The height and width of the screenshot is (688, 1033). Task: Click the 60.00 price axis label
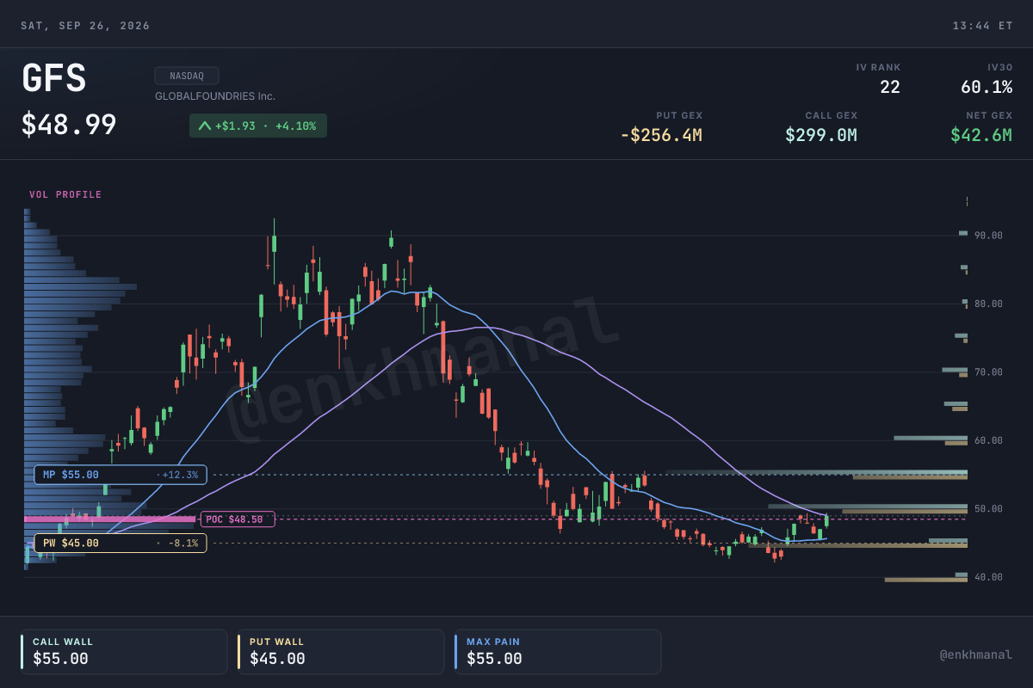coord(988,440)
